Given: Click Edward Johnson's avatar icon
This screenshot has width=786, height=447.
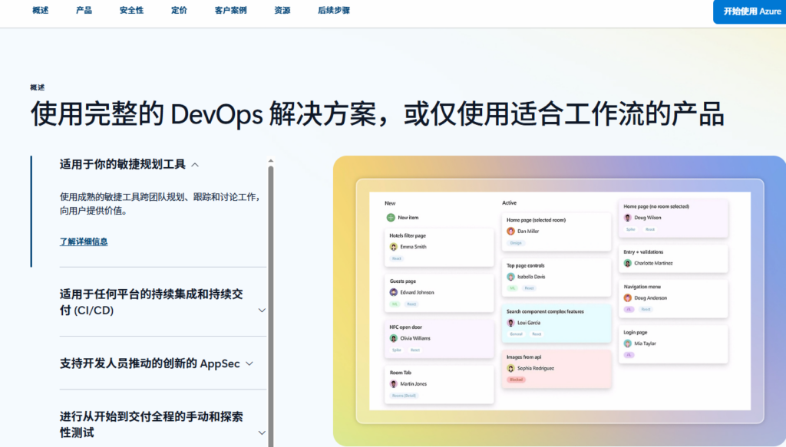Looking at the screenshot, I should [x=394, y=292].
